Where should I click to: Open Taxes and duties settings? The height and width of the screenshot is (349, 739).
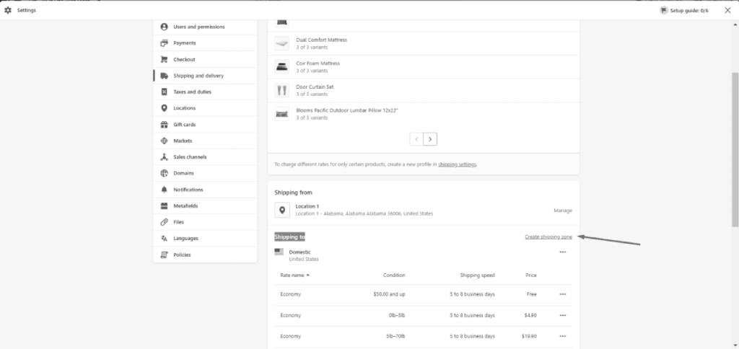[x=192, y=92]
